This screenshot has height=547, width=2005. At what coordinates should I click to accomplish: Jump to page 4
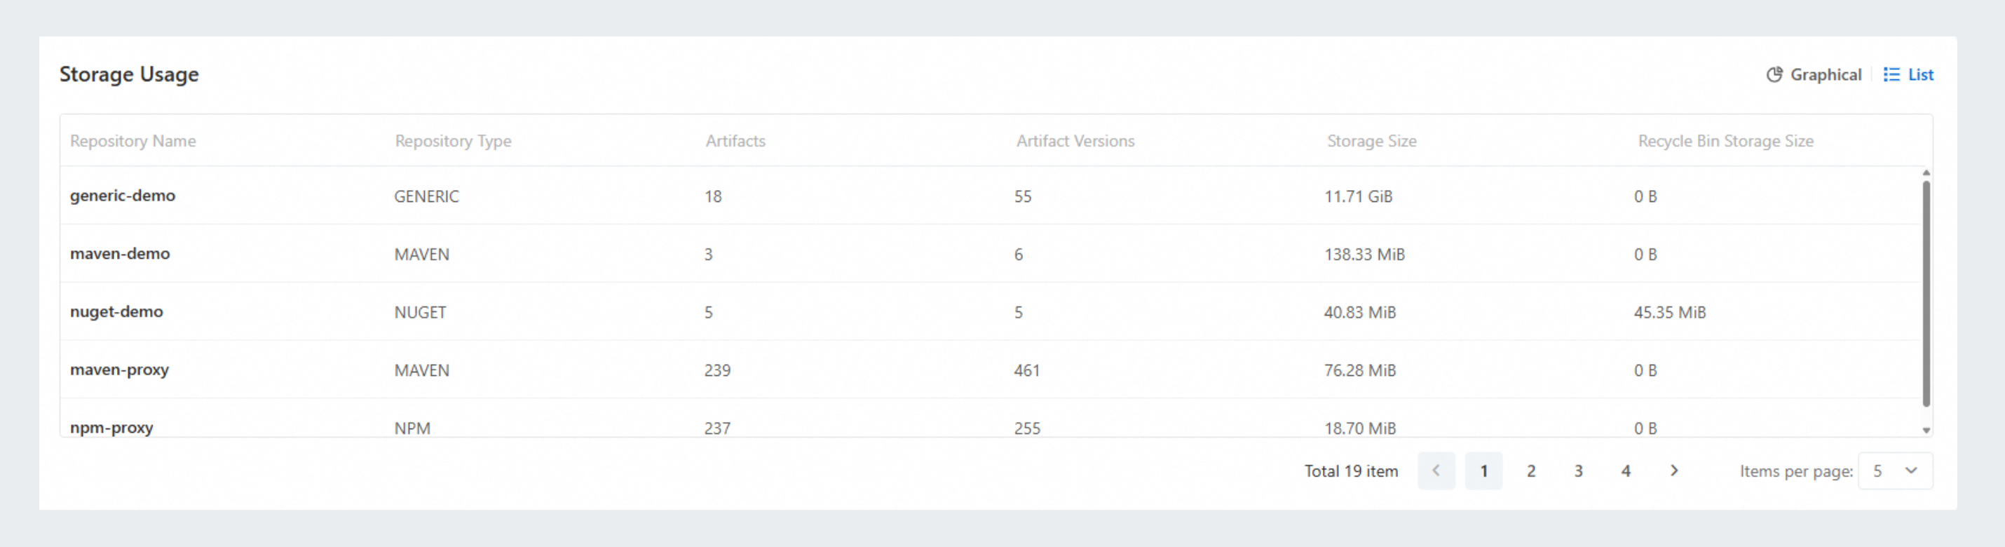pos(1626,471)
